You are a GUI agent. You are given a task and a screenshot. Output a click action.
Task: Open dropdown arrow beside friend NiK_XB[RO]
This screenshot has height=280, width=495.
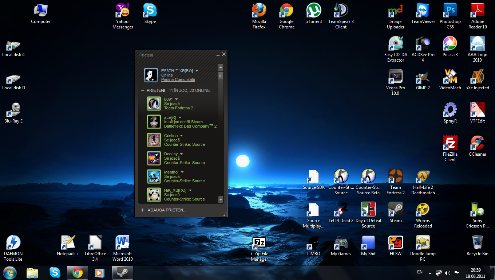pos(190,190)
